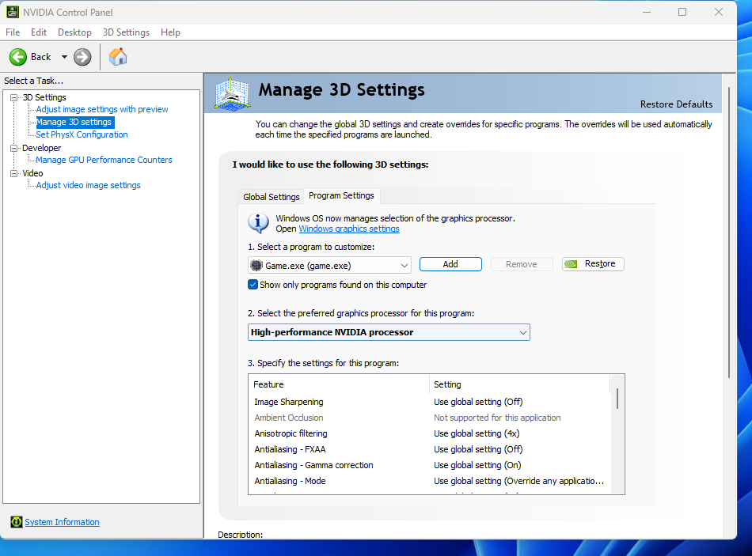Open the Edit menu
752x556 pixels.
[x=39, y=32]
